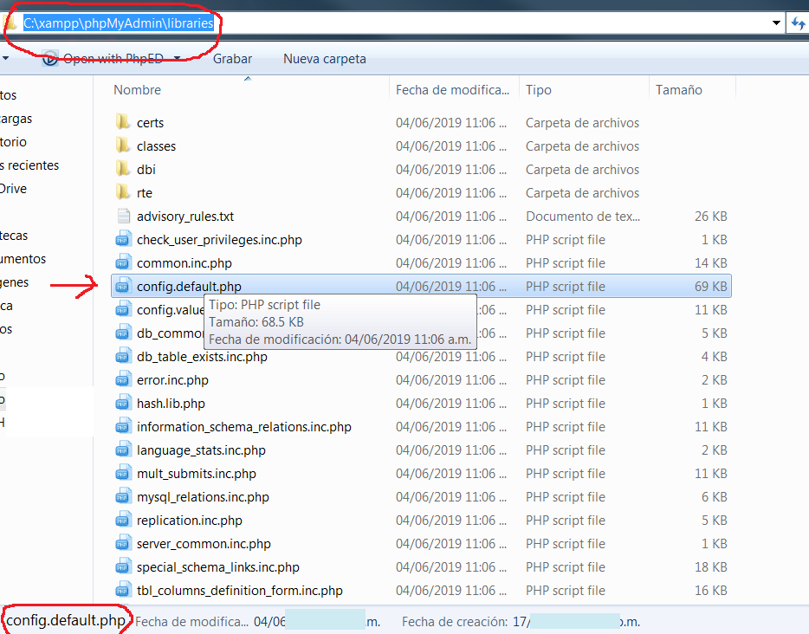Viewport: 809px width, 634px height.
Task: Click the certs folder icon
Action: (x=123, y=122)
